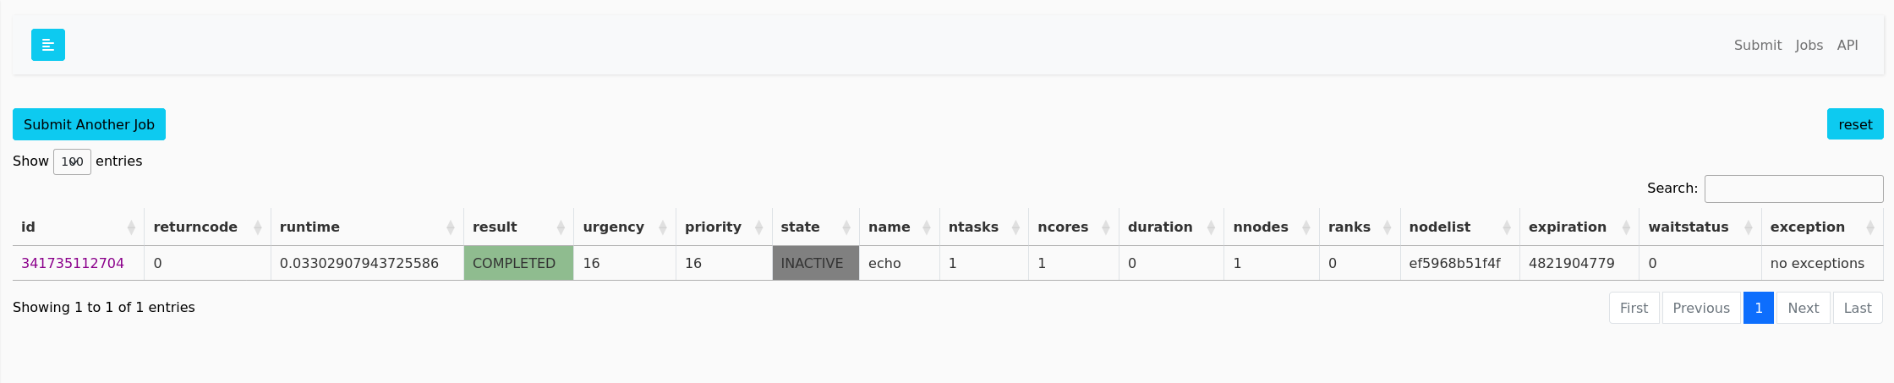The height and width of the screenshot is (383, 1894).
Task: Sort by returncode column sort icon
Action: tap(258, 227)
